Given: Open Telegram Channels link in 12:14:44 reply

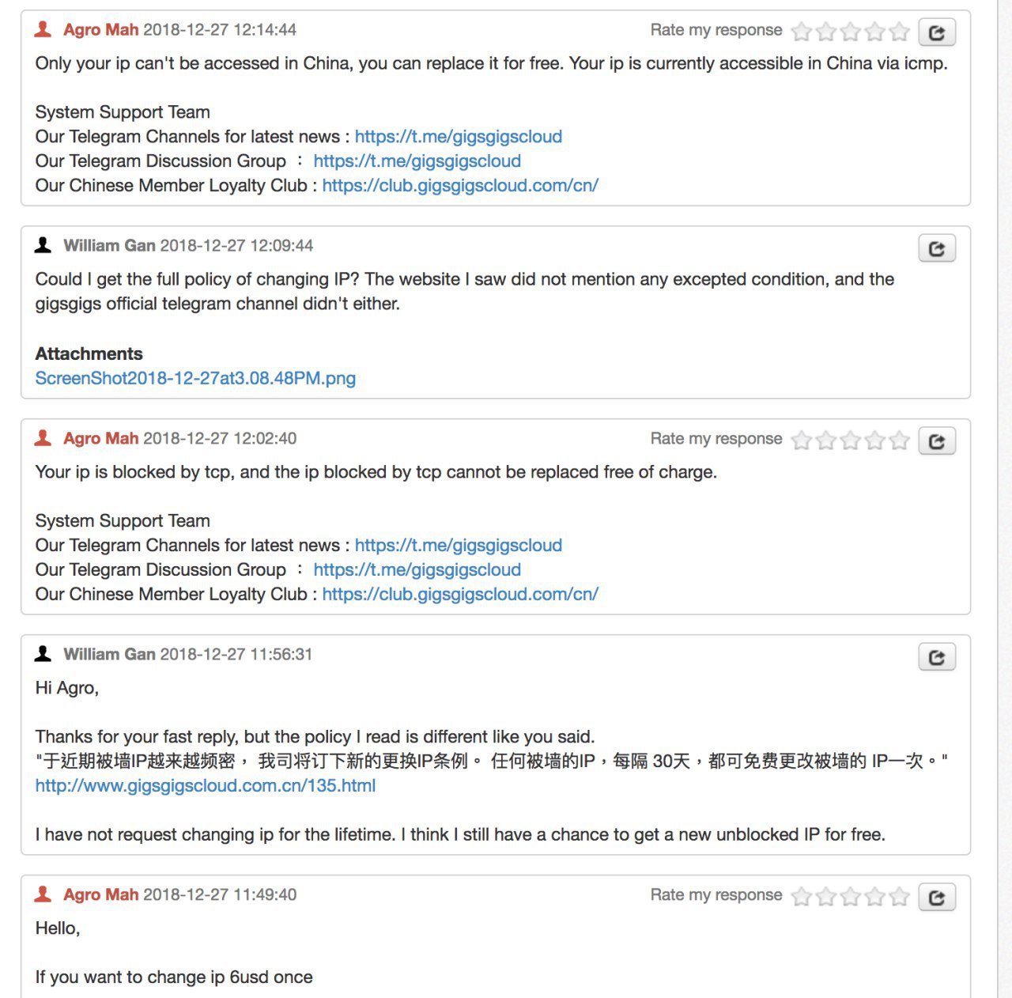Looking at the screenshot, I should click(x=459, y=136).
